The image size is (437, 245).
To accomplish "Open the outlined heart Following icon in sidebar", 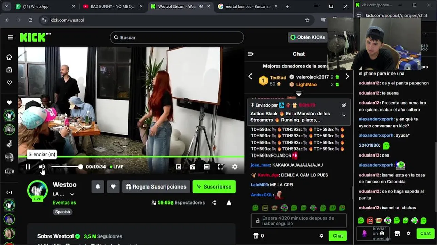I will pyautogui.click(x=9, y=82).
